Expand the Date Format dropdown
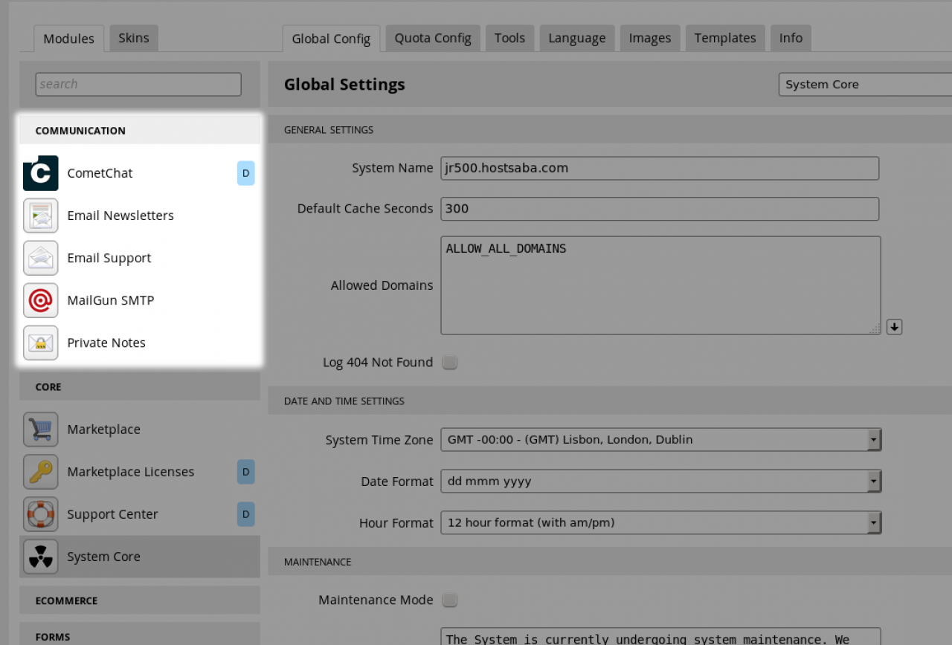The image size is (952, 645). (x=660, y=482)
